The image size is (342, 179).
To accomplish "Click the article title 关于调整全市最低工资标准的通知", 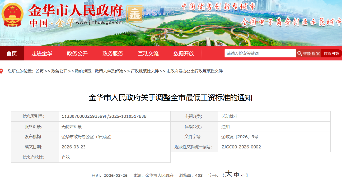I will point(171,97).
